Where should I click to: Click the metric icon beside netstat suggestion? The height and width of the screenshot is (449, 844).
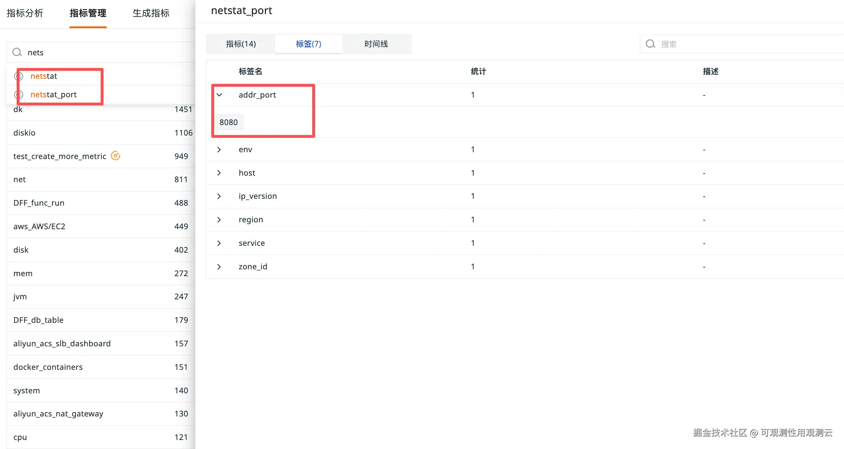[x=19, y=76]
